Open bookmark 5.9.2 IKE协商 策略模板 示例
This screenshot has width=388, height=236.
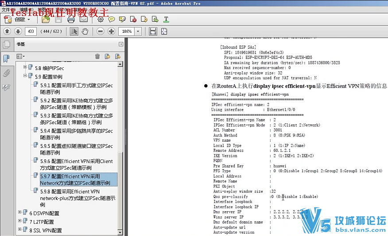(77, 104)
